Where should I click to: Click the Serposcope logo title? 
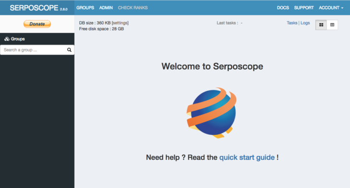34,8
